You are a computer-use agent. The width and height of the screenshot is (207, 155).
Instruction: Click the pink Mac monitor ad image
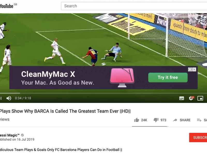[x=122, y=78]
